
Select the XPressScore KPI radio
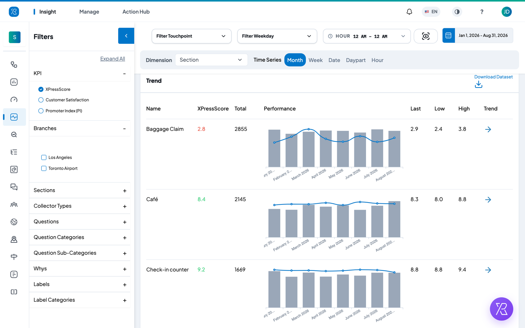(41, 89)
